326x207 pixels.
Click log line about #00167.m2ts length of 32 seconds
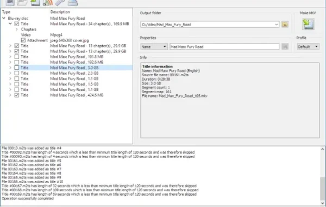point(99,186)
